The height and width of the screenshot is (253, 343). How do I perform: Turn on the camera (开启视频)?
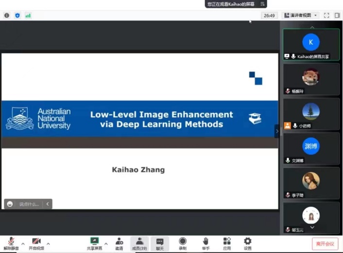pyautogui.click(x=36, y=242)
